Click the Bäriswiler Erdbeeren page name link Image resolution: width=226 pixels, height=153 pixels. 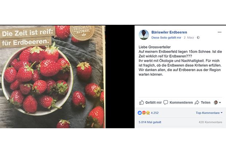[169, 32]
